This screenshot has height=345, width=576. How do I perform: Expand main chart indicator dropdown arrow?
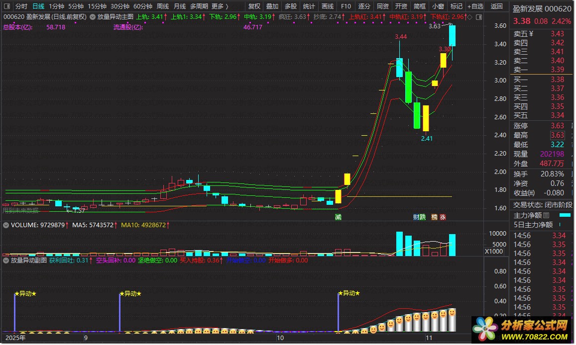pos(93,17)
